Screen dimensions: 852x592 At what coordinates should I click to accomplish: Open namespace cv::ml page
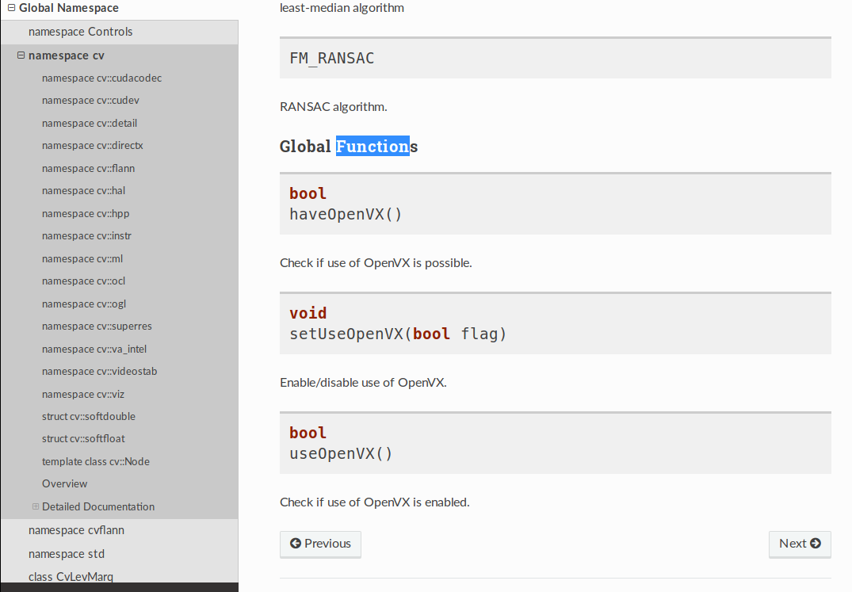pos(82,258)
